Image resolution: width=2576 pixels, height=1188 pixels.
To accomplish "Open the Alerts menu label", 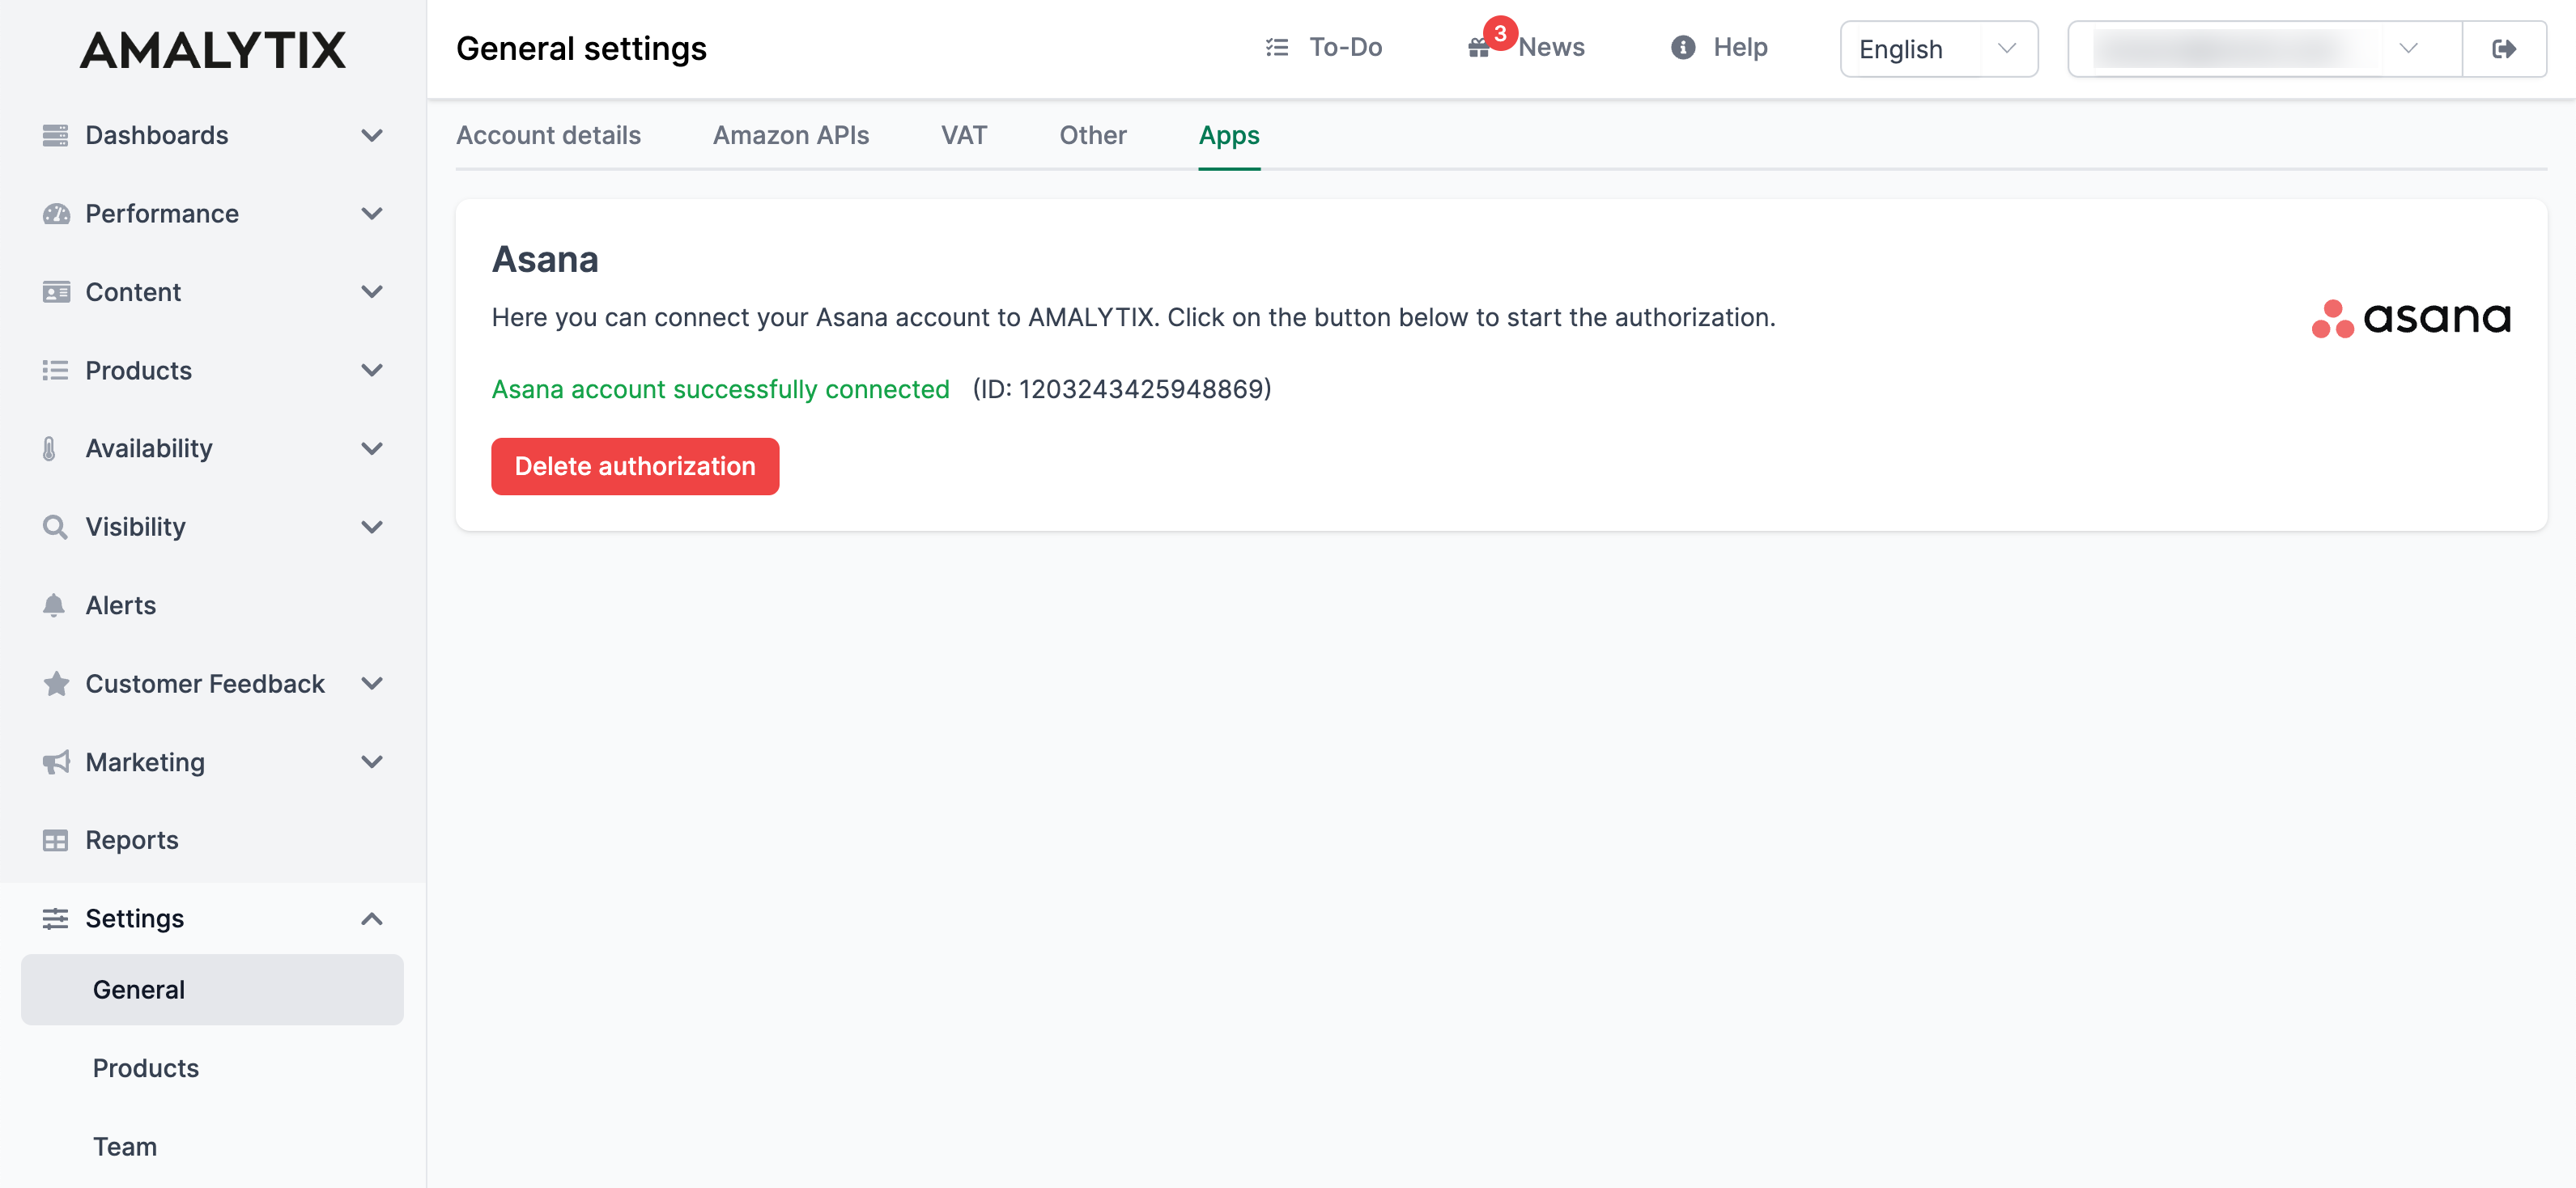I will click(x=120, y=605).
